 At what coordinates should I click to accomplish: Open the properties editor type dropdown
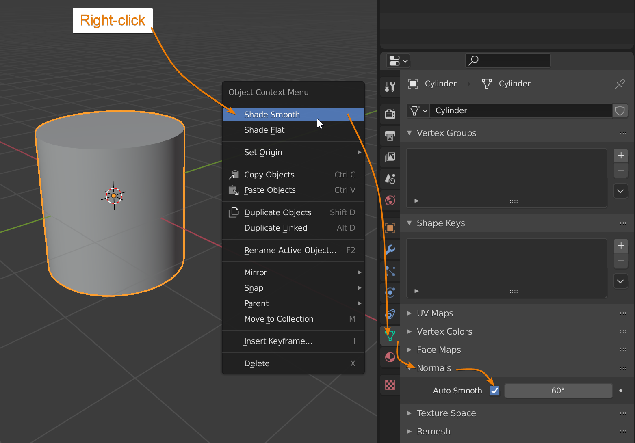click(x=398, y=61)
